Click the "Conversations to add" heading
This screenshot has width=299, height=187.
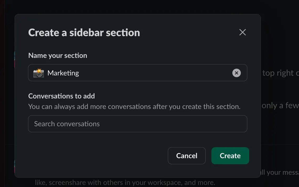coord(61,96)
